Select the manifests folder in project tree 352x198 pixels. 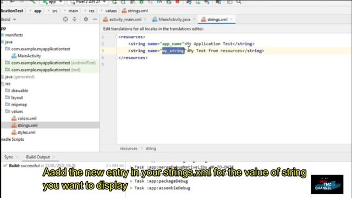tap(14, 35)
